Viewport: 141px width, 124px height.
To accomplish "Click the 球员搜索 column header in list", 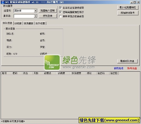I will (78, 73).
